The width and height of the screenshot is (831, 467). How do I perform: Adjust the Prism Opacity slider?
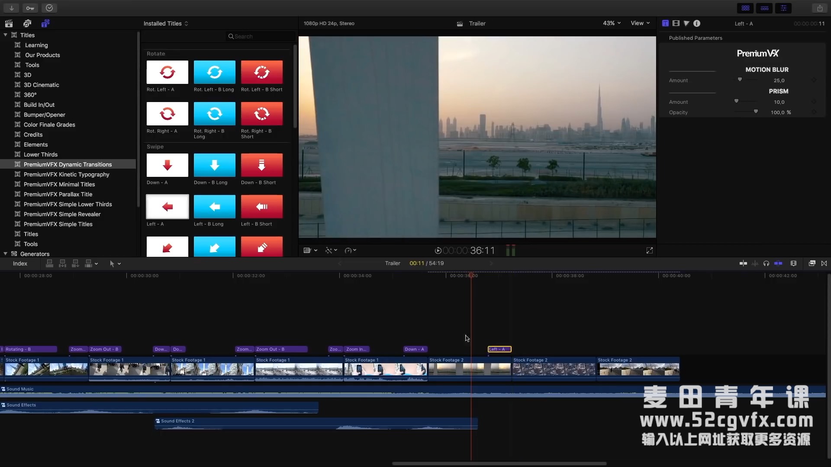point(756,112)
